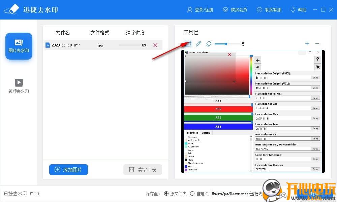
Task: Select the rectangular selection tool in the toolbar
Action: click(x=188, y=44)
